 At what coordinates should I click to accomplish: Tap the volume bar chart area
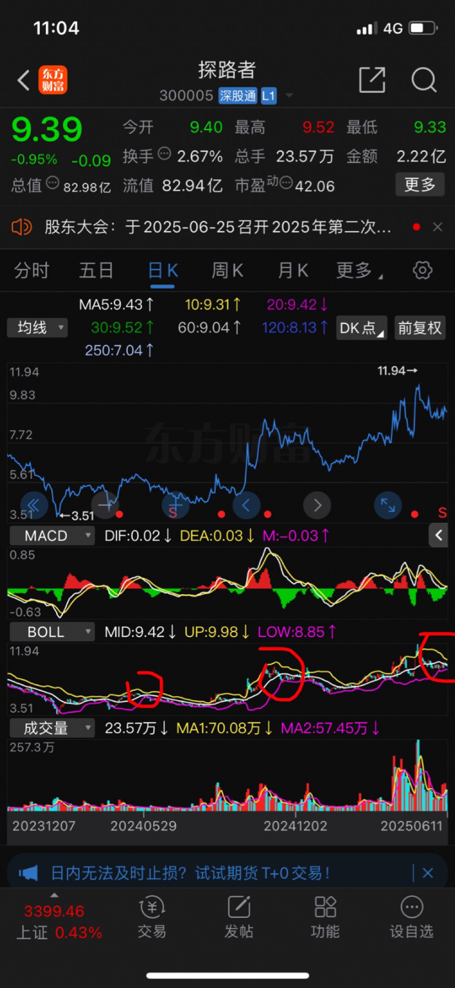click(227, 775)
